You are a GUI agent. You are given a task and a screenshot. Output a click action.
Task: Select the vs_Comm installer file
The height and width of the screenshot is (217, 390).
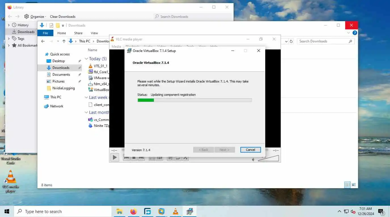tap(99, 120)
